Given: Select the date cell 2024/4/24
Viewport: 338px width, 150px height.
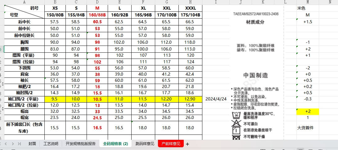Looking at the screenshot, I should point(216,99).
